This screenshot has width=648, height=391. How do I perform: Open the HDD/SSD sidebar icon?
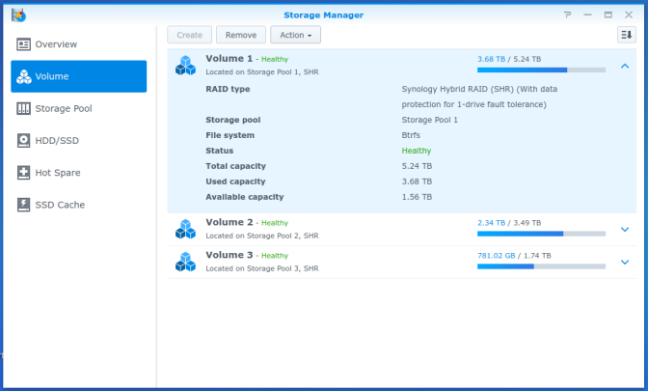click(23, 141)
